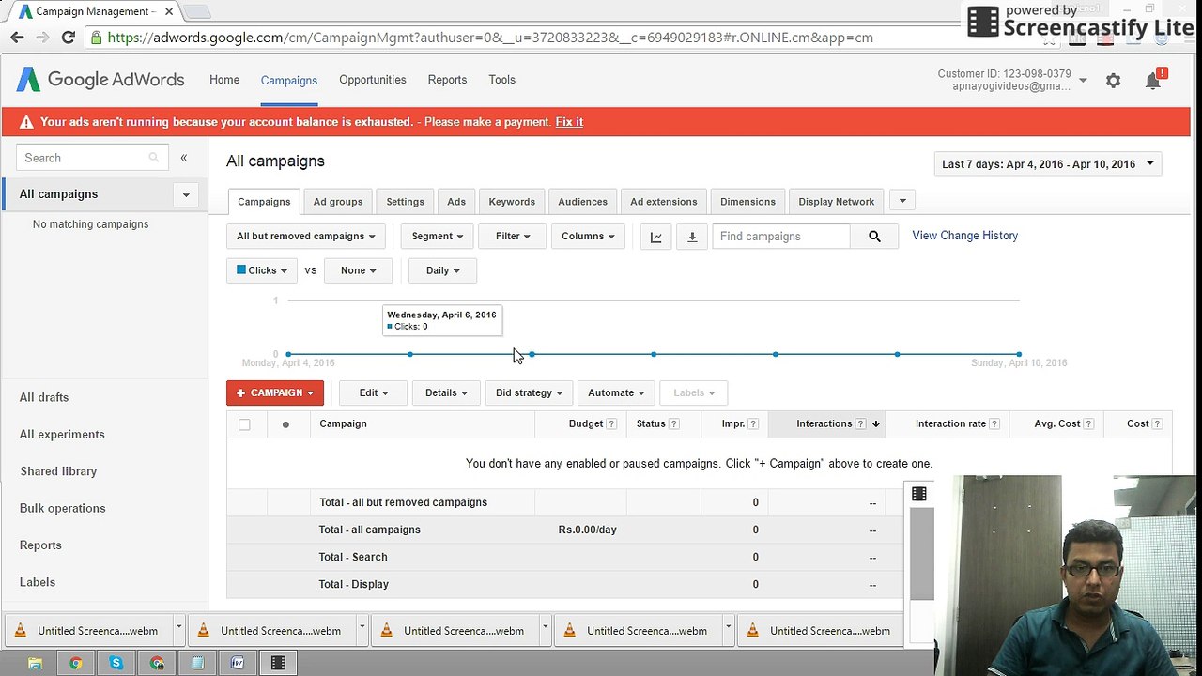This screenshot has height=676, width=1202.
Task: Tick the select-all campaigns checkbox
Action: (244, 424)
